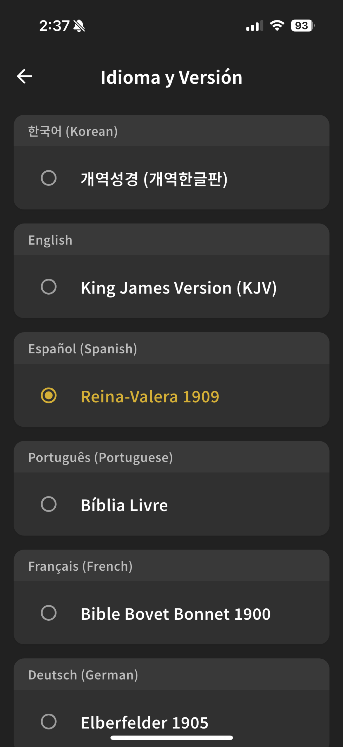
Task: Tap the cellular signal bars icon
Action: tap(254, 26)
